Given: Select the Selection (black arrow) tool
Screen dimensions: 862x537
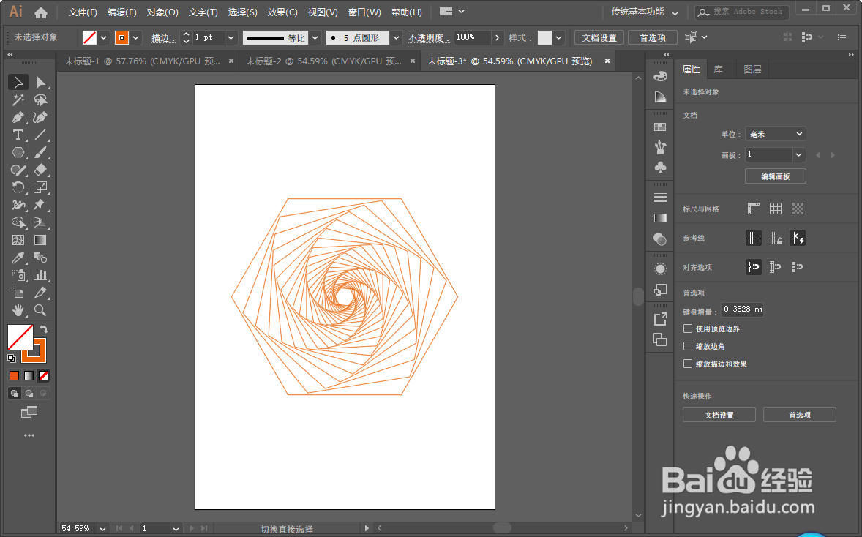Looking at the screenshot, I should 18,83.
